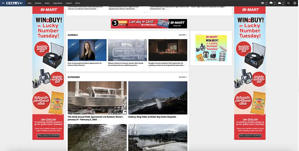The height and width of the screenshot is (151, 299).
Task: Click the WED forecast cloud icon
Action: point(271,3)
